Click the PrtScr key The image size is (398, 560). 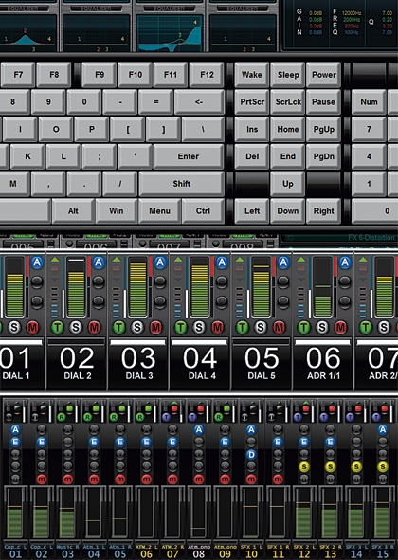click(x=252, y=101)
